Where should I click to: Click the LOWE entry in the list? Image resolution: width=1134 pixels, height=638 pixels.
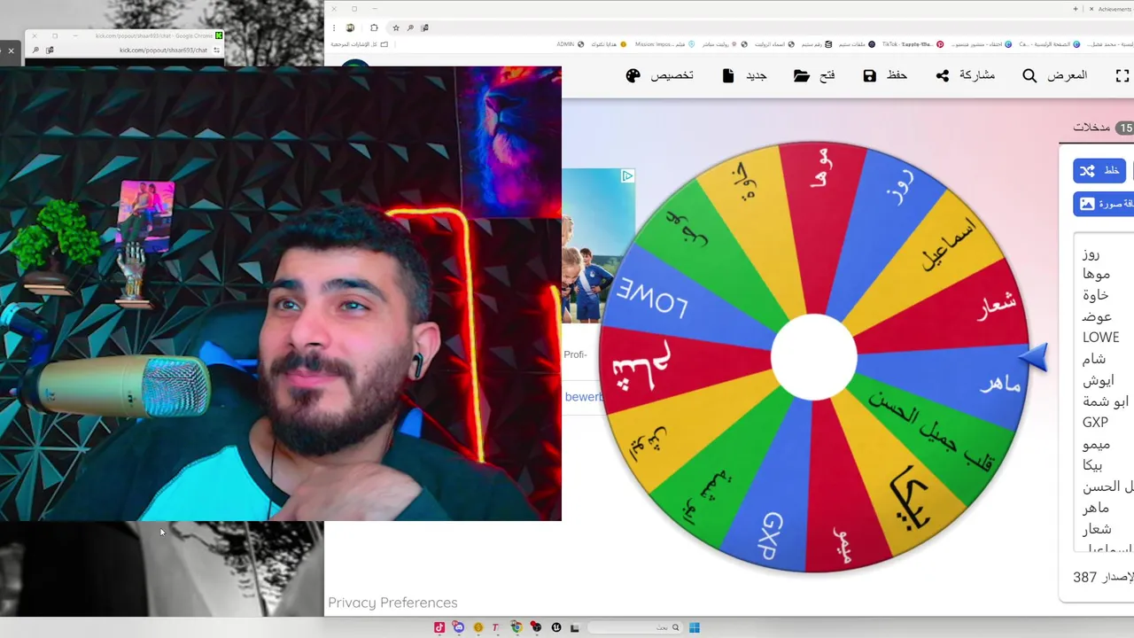1100,337
